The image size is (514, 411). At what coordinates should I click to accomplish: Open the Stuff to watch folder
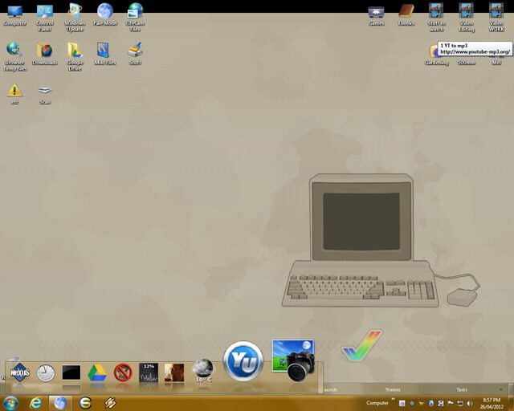pyautogui.click(x=436, y=18)
